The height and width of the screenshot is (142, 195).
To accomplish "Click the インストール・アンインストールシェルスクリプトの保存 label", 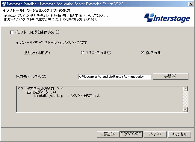I will click(x=51, y=43).
